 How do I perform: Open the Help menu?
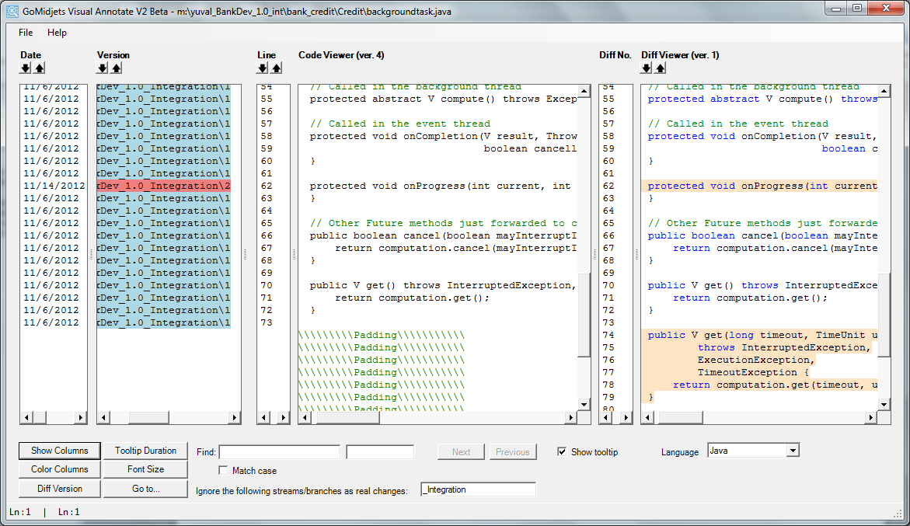pos(57,33)
